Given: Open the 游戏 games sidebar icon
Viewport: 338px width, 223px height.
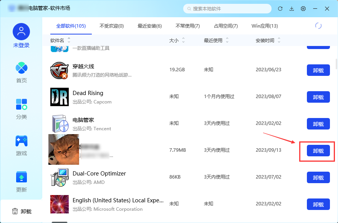Looking at the screenshot, I should [22, 141].
